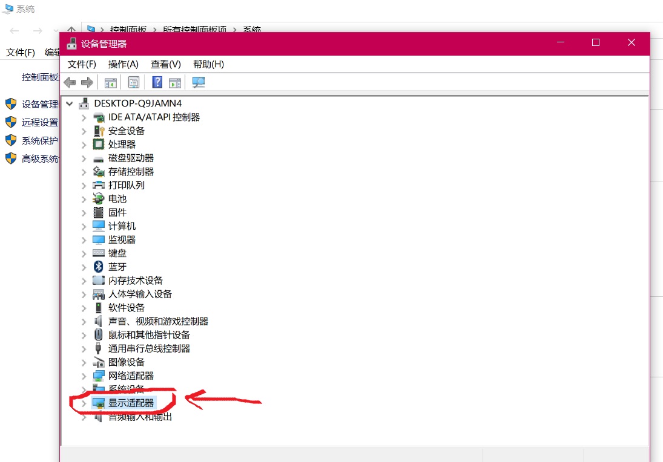Screen dimensions: 663x462
Task: Click the 键盘 keyboard icon
Action: click(99, 253)
